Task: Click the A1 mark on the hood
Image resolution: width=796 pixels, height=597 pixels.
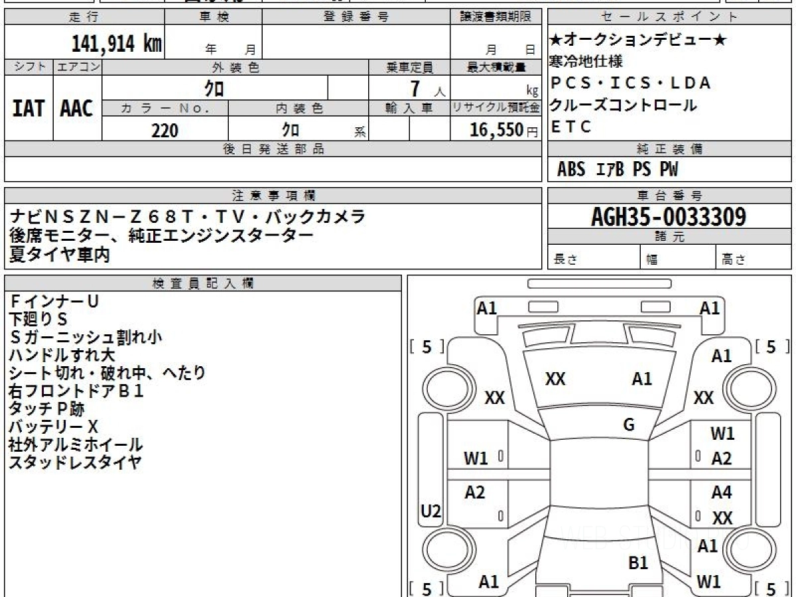Action: point(641,379)
